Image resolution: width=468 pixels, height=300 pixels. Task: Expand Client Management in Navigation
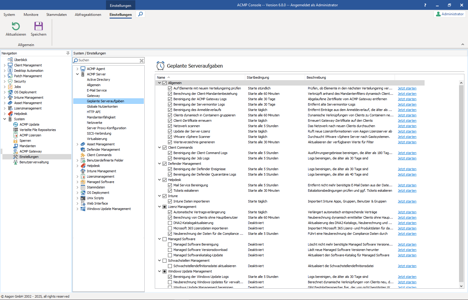click(4, 65)
